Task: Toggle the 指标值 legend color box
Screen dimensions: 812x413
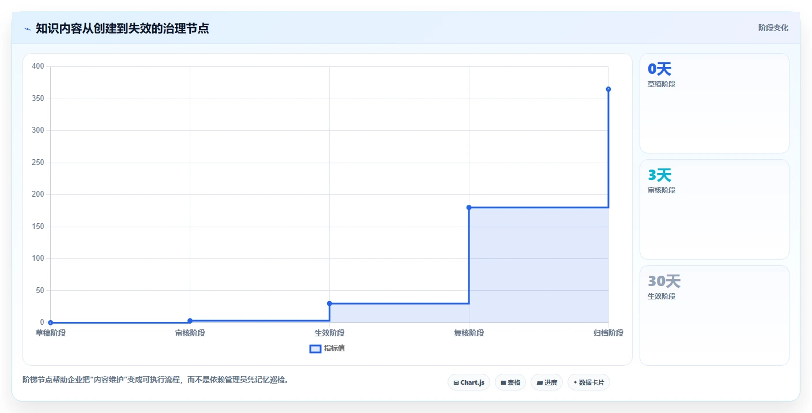Action: click(x=315, y=348)
